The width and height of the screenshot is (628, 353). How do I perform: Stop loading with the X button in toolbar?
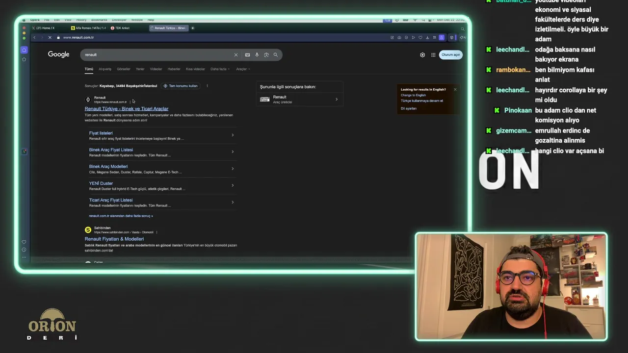click(x=50, y=37)
